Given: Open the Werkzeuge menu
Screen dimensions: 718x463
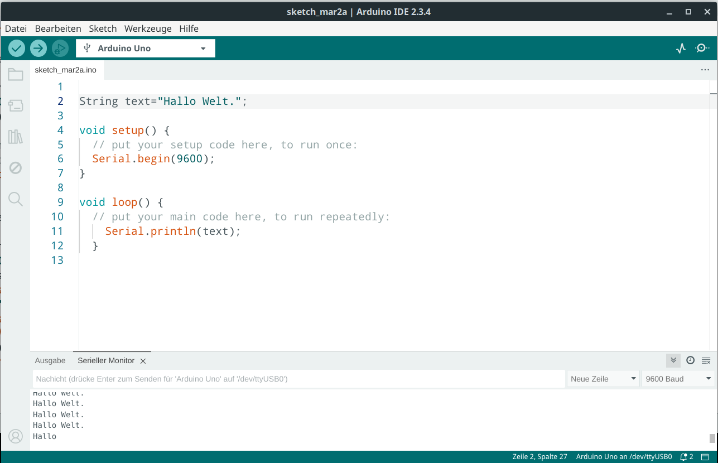Looking at the screenshot, I should point(148,28).
